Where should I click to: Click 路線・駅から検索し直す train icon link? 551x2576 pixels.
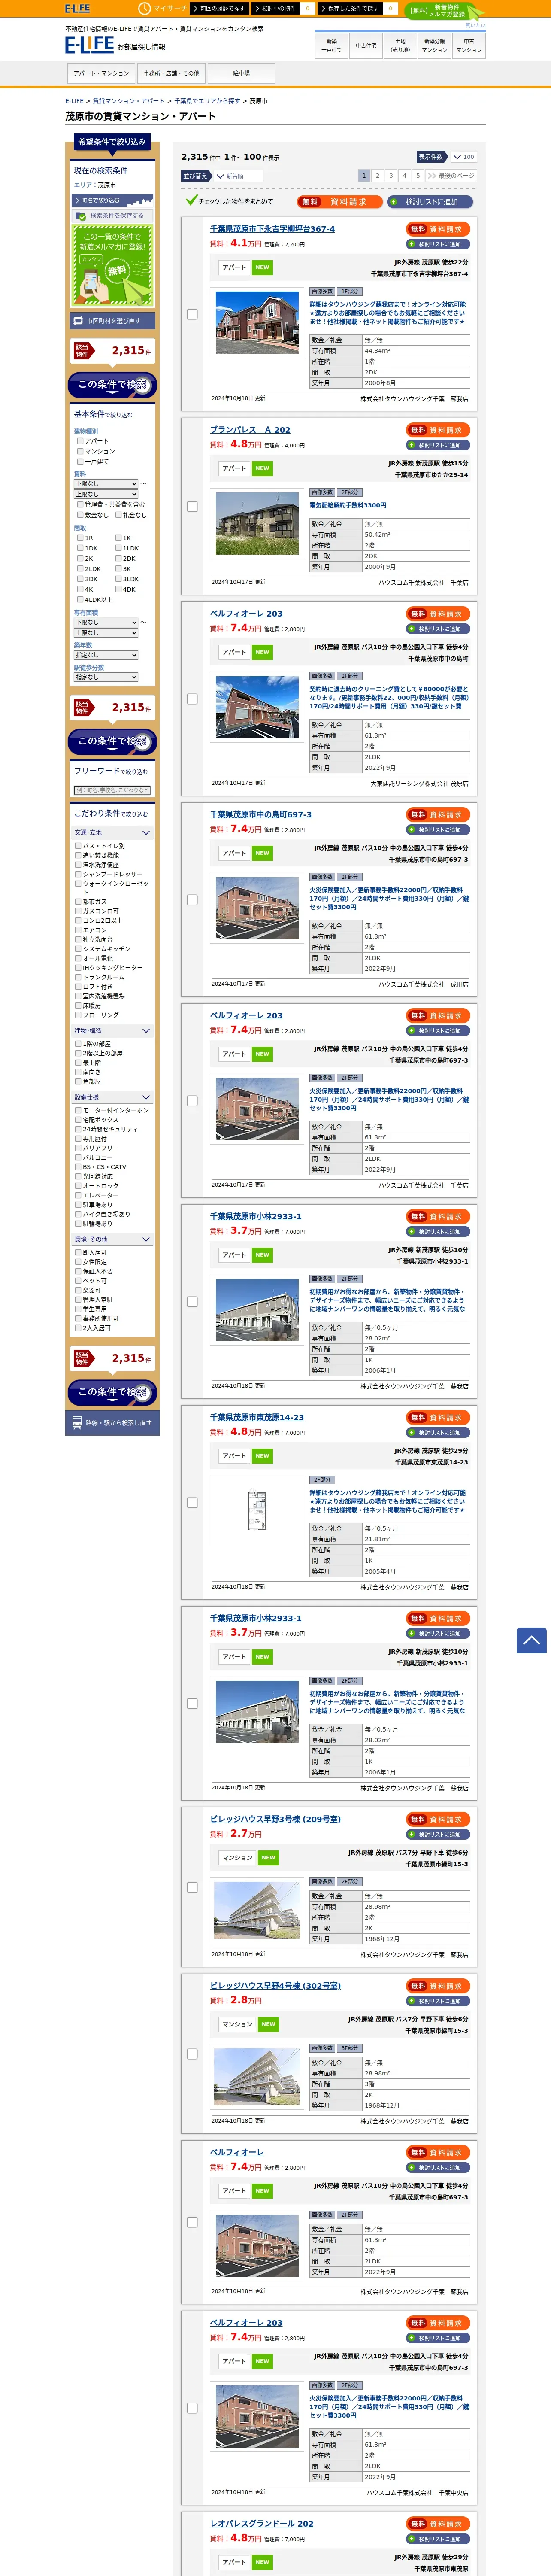[112, 1422]
